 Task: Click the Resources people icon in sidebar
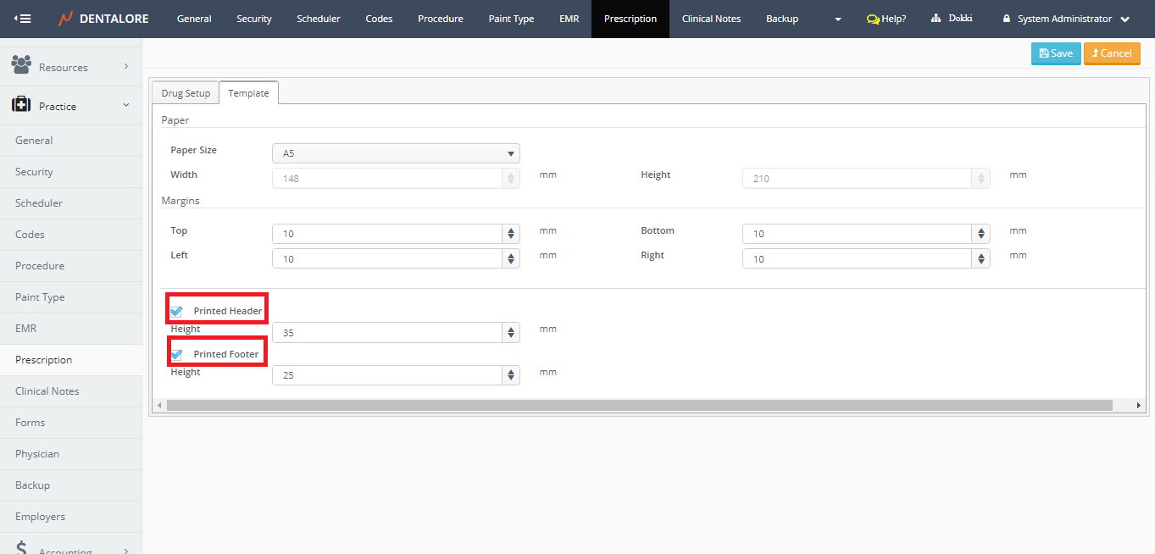(x=21, y=65)
